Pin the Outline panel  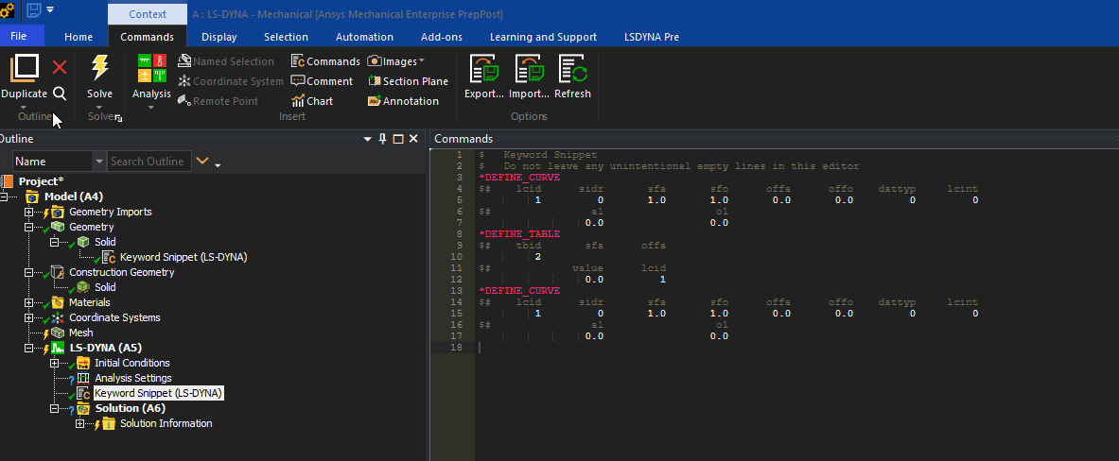(x=383, y=139)
